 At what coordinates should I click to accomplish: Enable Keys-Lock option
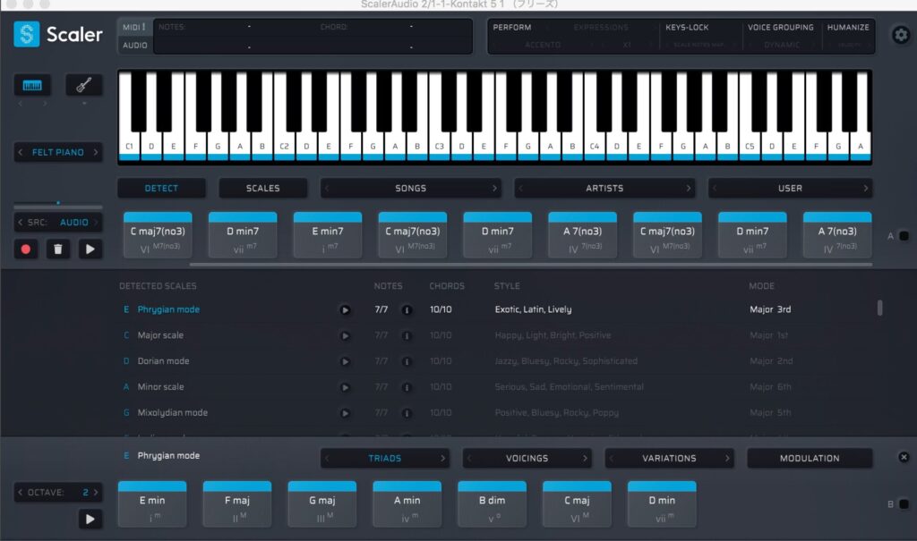coord(687,28)
